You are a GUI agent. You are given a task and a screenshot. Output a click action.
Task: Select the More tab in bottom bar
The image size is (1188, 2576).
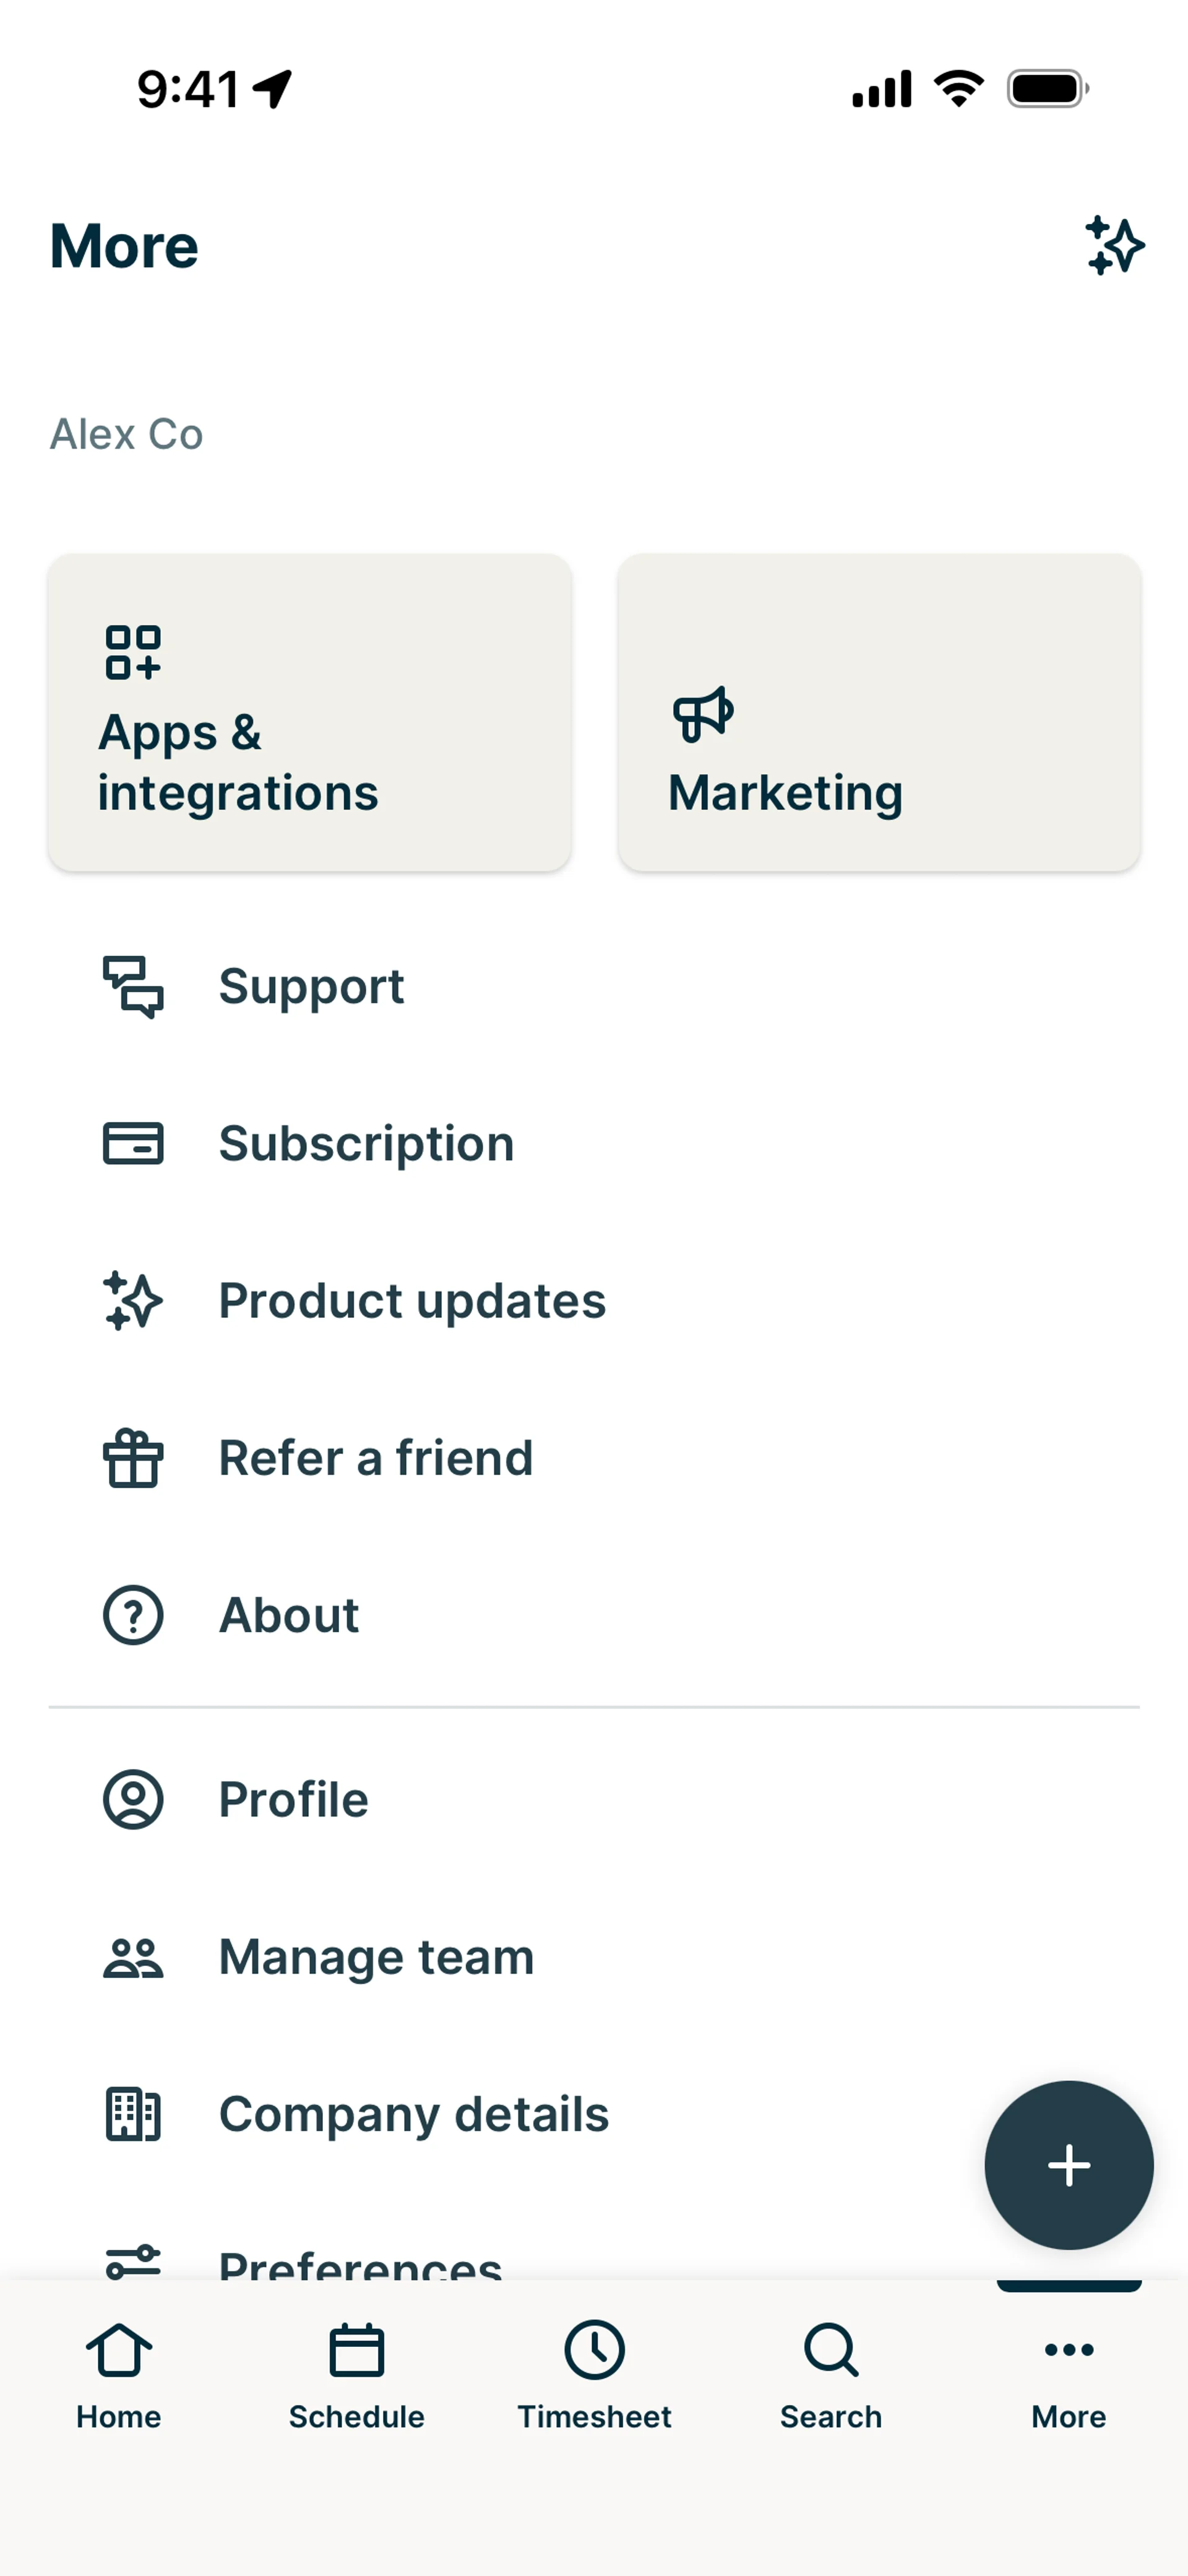(x=1068, y=2376)
